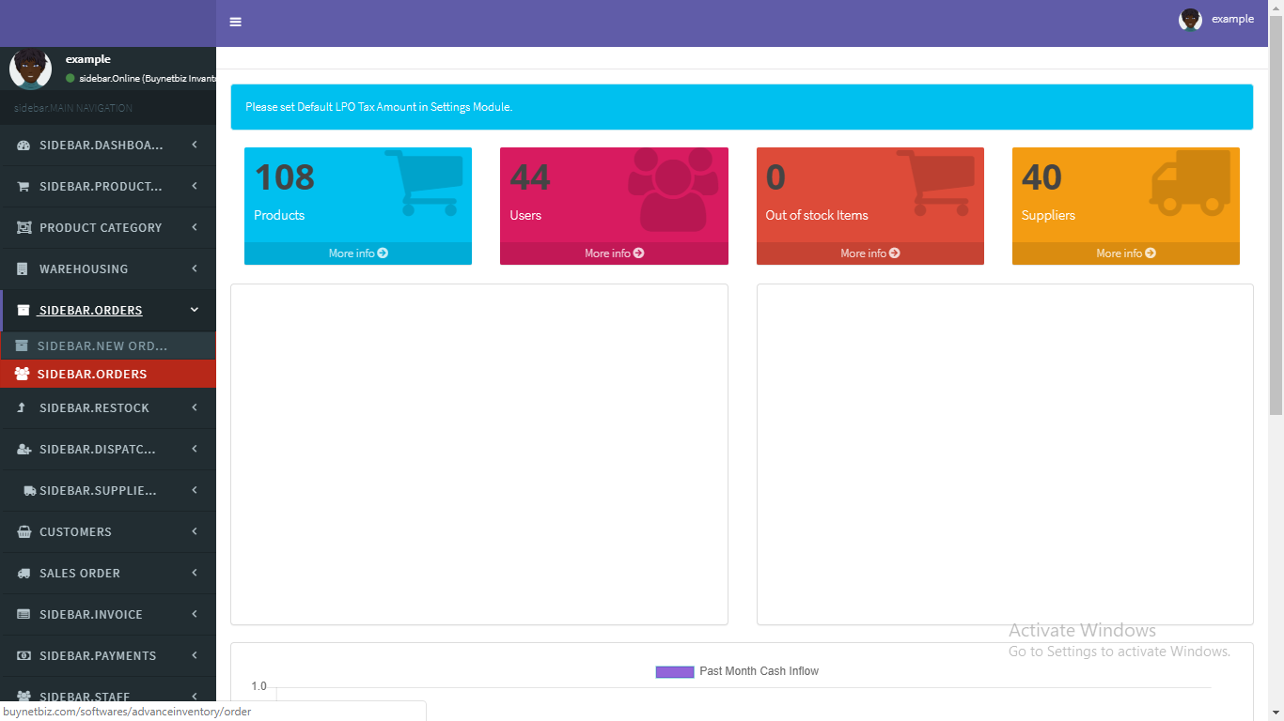Screen dimensions: 1284x721
Task: Click More info on Out of stock Items
Action: pos(869,253)
